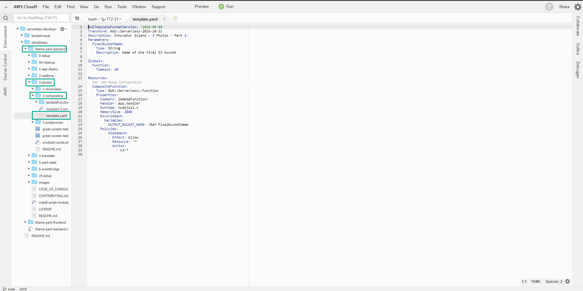Click the first green-screen-test image icon
583x291 pixels.
point(38,129)
